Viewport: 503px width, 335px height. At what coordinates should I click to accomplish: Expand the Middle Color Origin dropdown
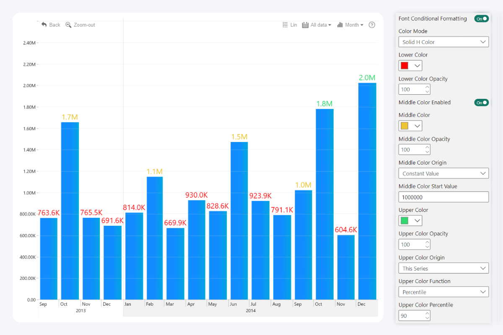443,173
